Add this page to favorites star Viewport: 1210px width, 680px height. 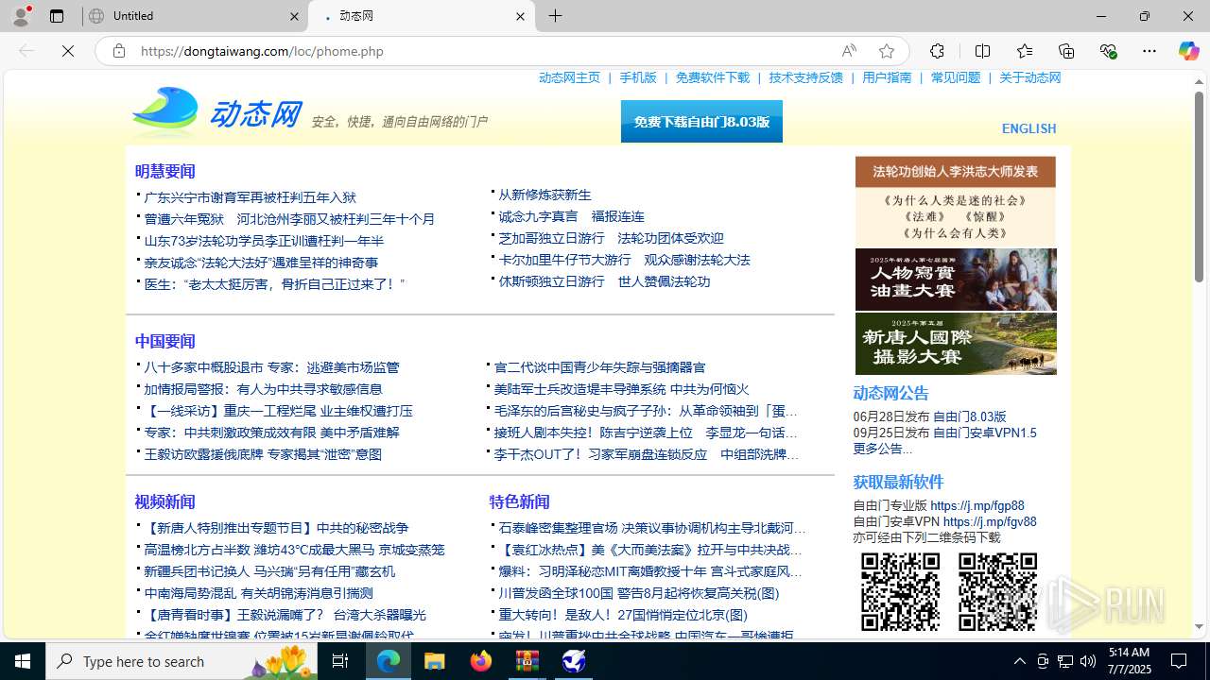[887, 51]
